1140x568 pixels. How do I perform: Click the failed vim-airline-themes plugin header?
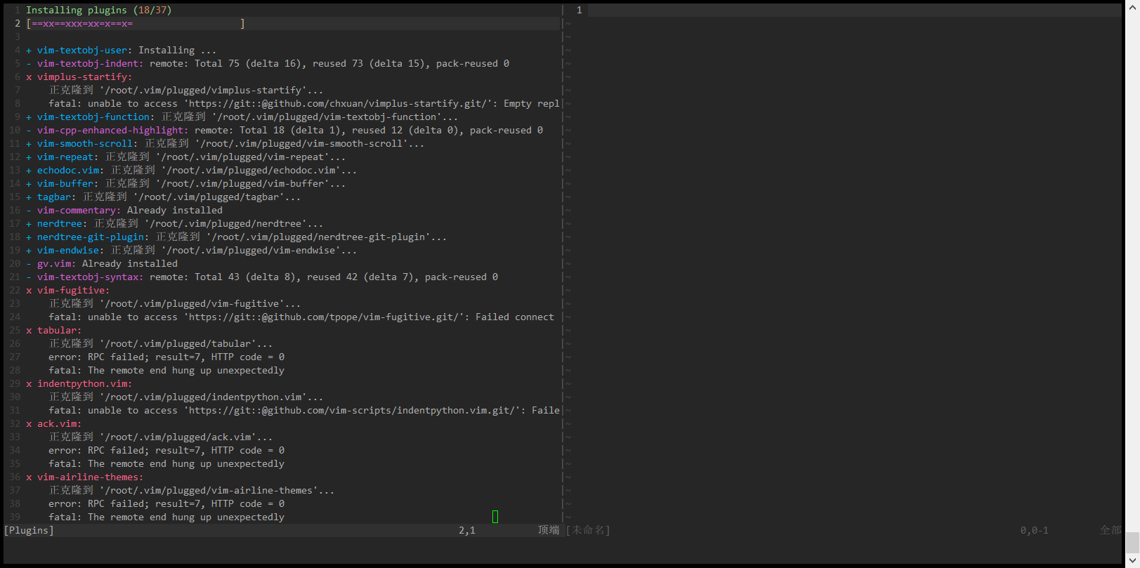[x=85, y=477]
